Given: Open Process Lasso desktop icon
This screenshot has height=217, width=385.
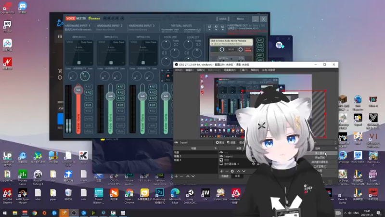Looking at the screenshot, I should tap(23, 177).
